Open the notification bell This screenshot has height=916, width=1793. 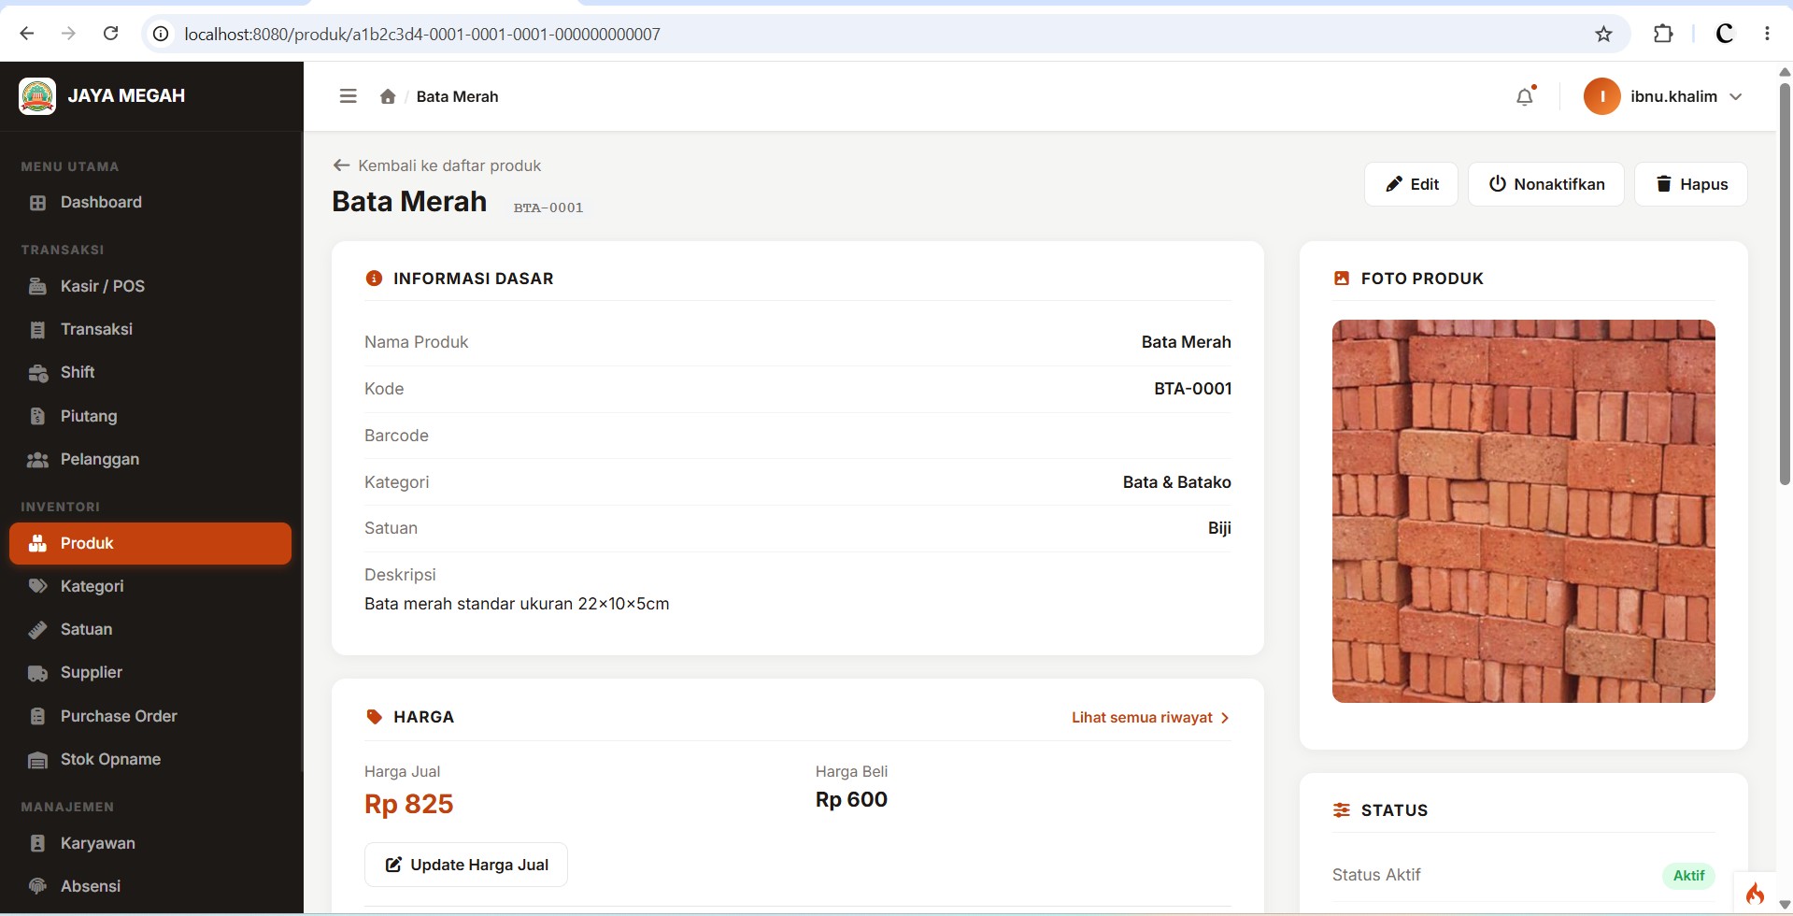pyautogui.click(x=1525, y=96)
